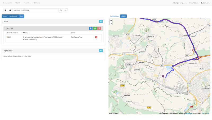This screenshot has height=120, width=212.
Task: Click the Client column header
Action: [x=73, y=33]
